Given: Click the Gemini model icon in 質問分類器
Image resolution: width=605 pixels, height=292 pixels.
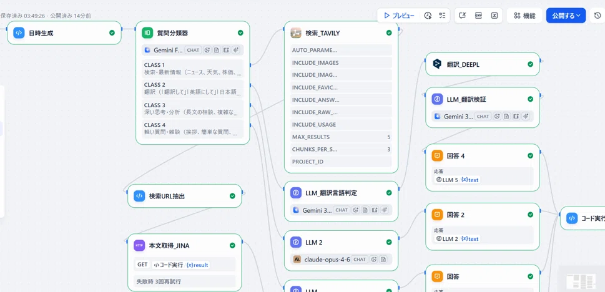Looking at the screenshot, I should click(x=147, y=50).
